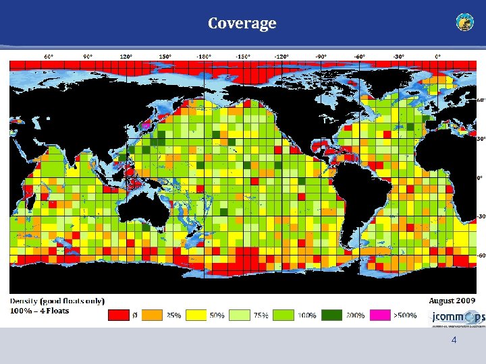Click the '75%' legend label
The image size is (486, 364).
pos(261,315)
